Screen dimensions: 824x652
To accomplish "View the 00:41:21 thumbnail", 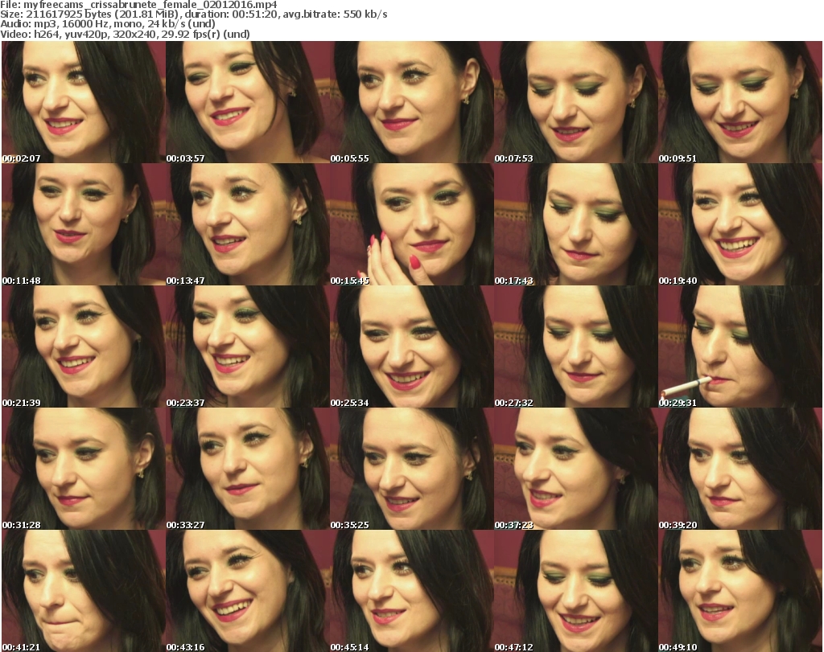I will coord(83,591).
